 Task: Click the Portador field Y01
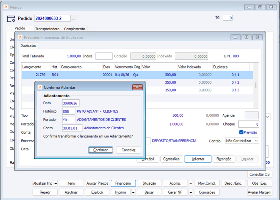pos(69,120)
